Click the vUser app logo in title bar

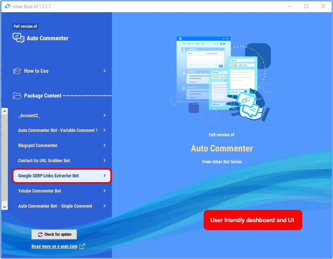tap(7, 6)
